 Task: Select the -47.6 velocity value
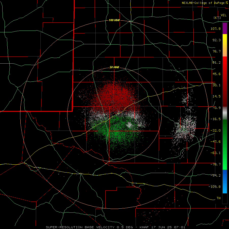tap(216, 141)
